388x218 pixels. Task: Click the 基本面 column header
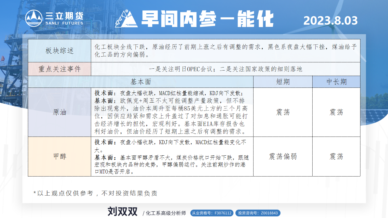pyautogui.click(x=141, y=82)
